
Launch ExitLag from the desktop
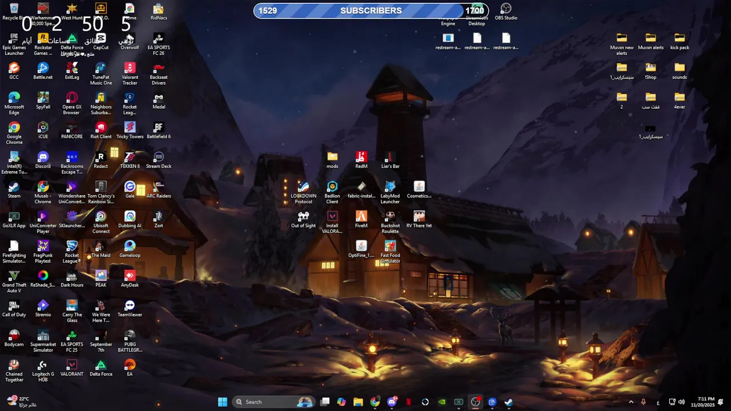pos(72,71)
